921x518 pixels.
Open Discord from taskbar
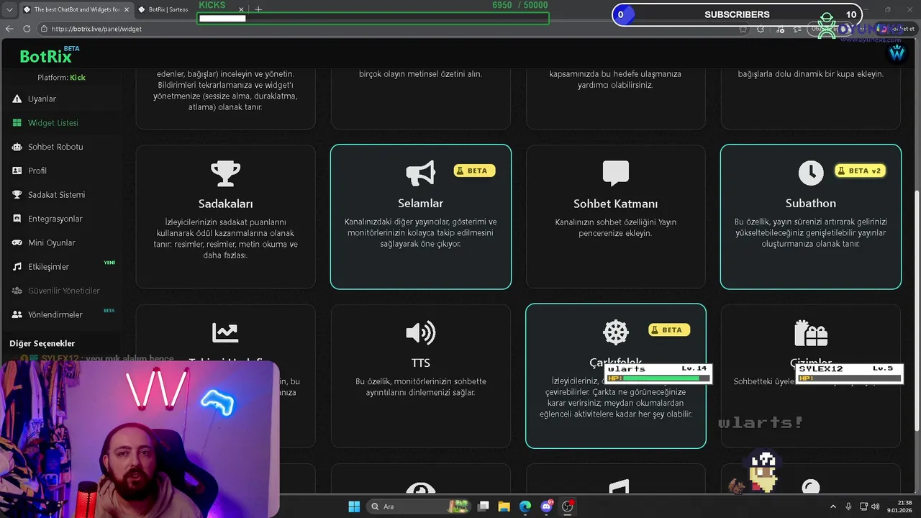[x=547, y=506]
